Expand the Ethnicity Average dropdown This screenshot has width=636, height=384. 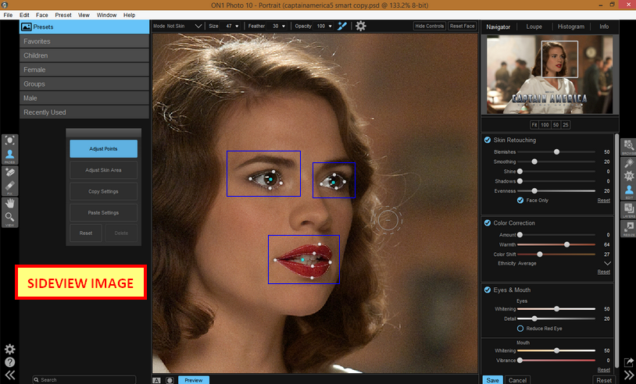tap(607, 263)
